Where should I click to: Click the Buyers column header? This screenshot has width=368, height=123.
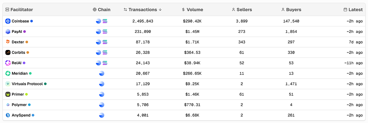[291, 10]
